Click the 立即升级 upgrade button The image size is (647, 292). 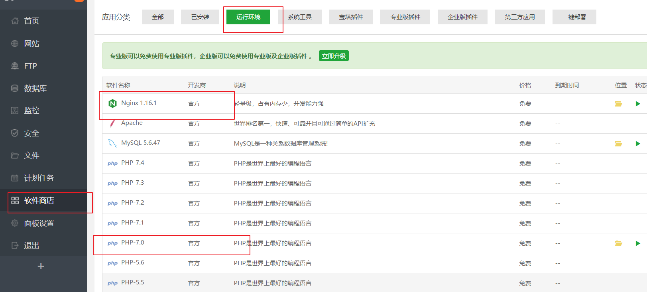(x=334, y=56)
